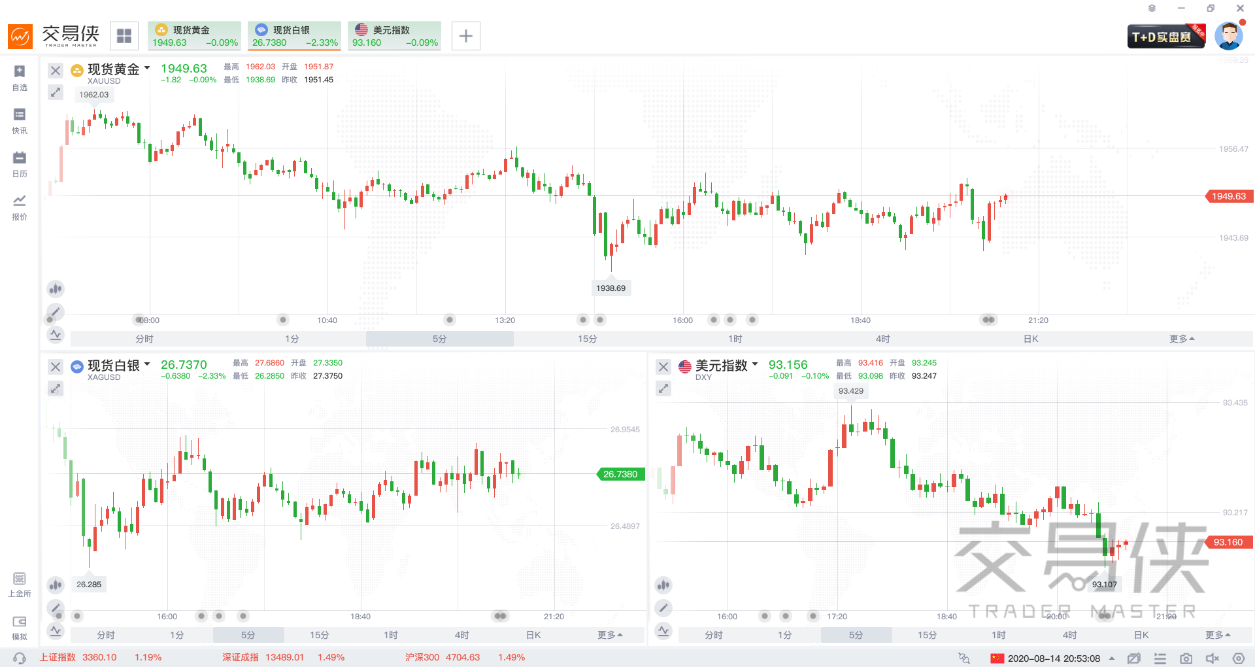This screenshot has width=1255, height=667.
Task: Add a new symbol with the plus button
Action: point(465,36)
